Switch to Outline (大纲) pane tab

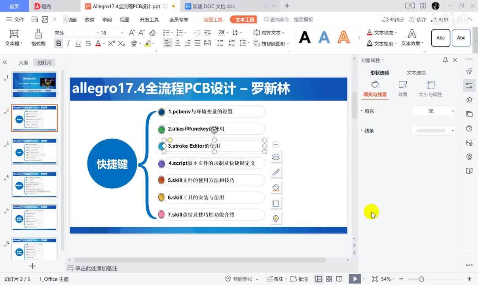pyautogui.click(x=23, y=63)
